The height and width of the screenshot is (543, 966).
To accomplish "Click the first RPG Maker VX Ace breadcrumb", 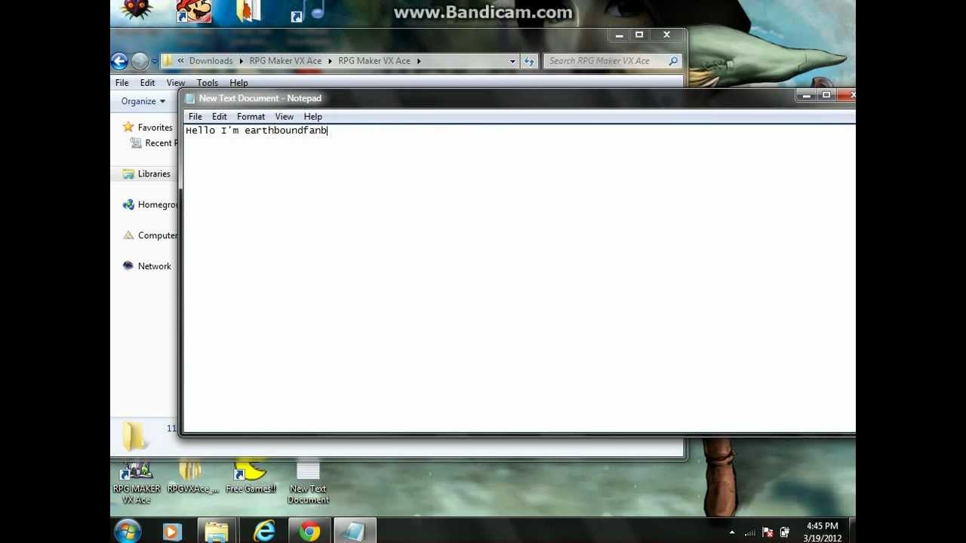I will coord(285,61).
